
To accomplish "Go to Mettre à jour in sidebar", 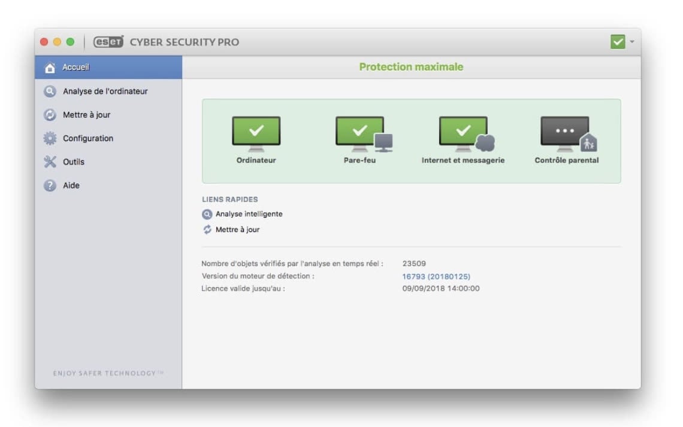I will [x=108, y=115].
